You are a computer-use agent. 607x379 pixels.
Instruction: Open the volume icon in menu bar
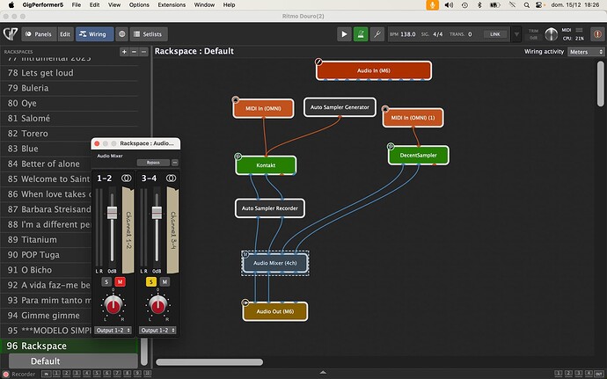449,5
